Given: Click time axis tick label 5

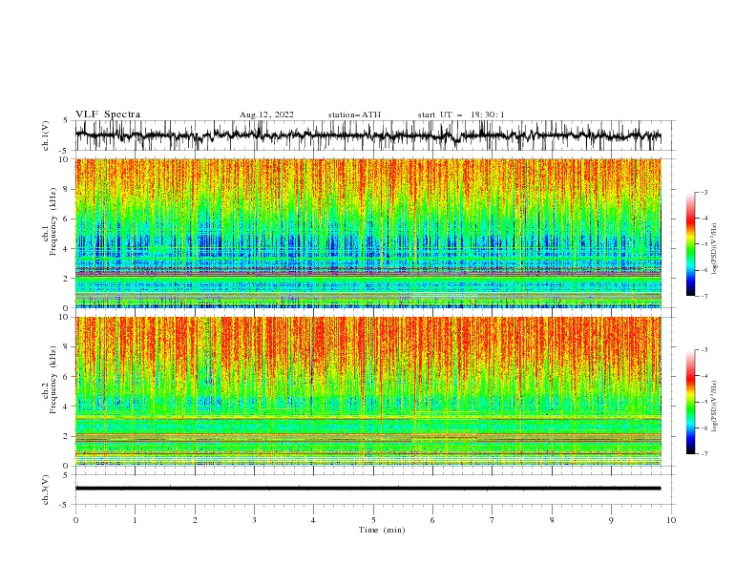Looking at the screenshot, I should coord(373,520).
